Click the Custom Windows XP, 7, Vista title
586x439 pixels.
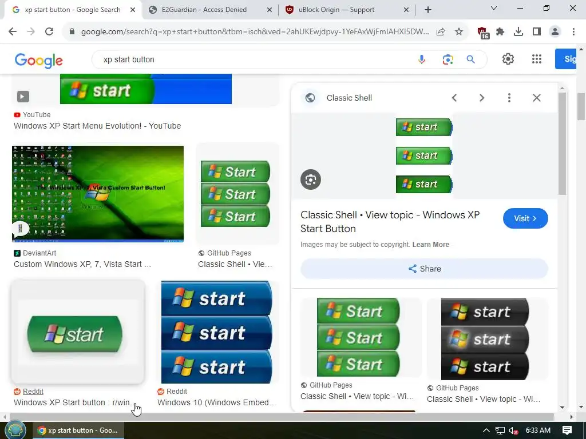82,264
